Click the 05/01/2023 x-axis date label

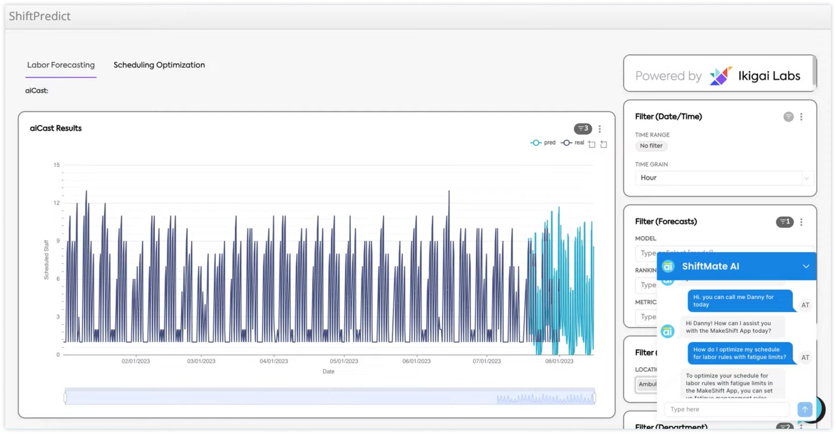coord(344,361)
